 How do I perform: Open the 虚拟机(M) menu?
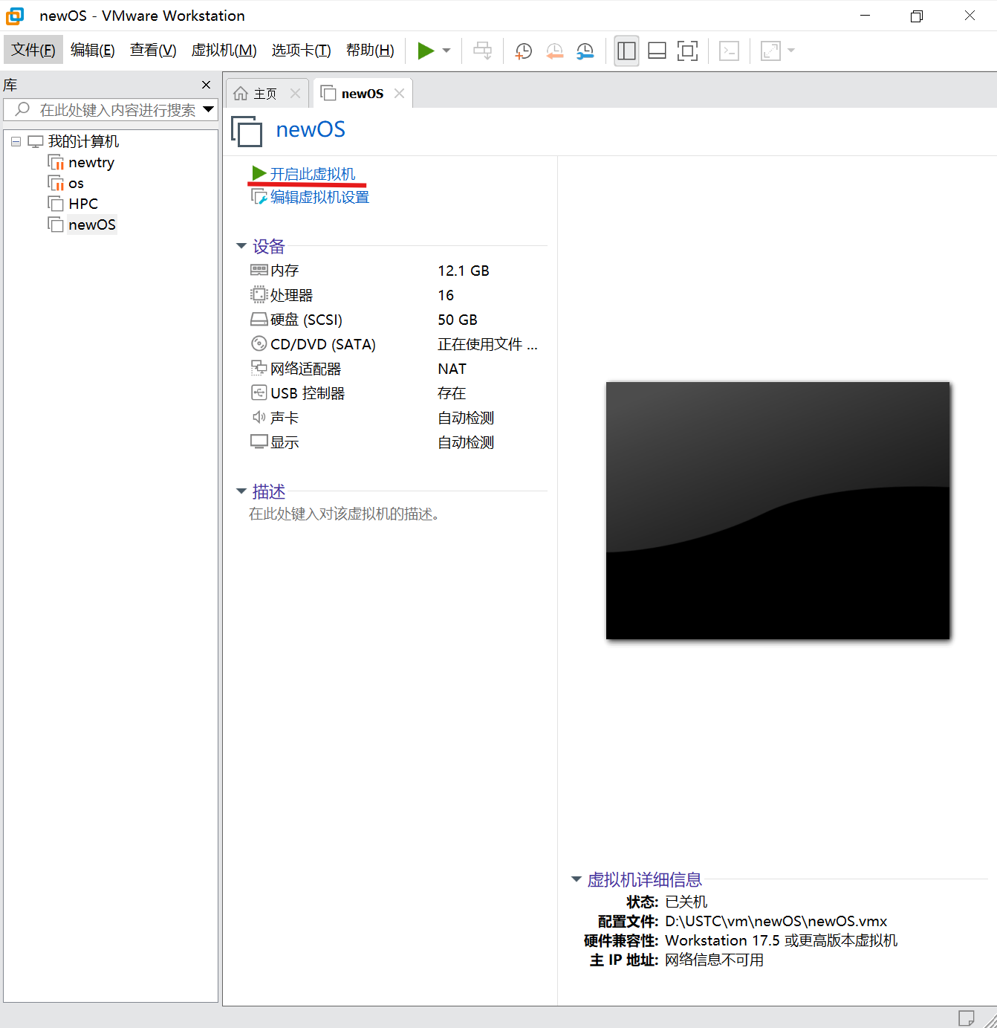pos(224,50)
